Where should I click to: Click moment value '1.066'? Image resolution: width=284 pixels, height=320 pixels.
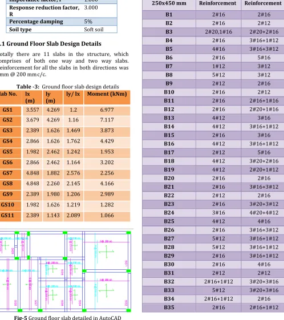[107, 215]
